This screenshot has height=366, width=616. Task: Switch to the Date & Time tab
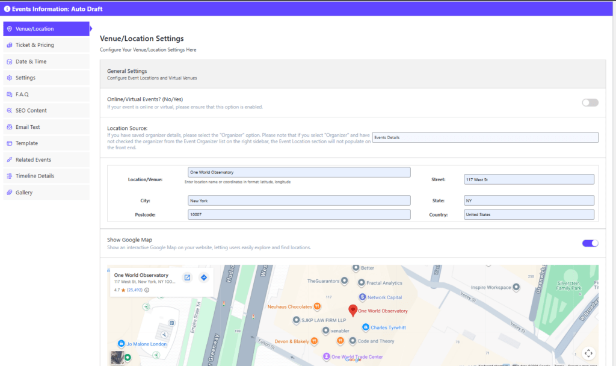(x=46, y=62)
